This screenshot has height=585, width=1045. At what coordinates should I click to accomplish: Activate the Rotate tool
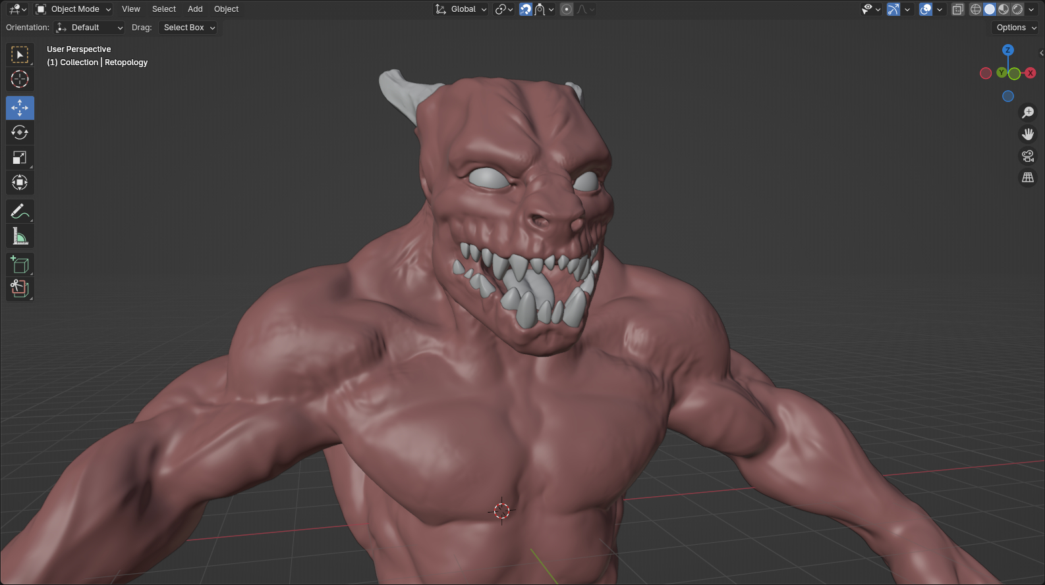click(x=20, y=133)
